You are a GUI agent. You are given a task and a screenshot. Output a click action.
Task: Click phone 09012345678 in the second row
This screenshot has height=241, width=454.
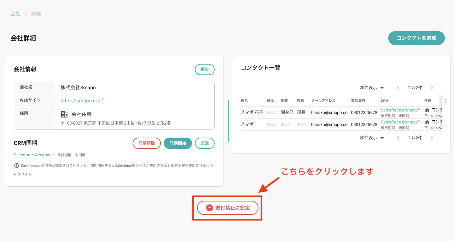click(x=364, y=125)
